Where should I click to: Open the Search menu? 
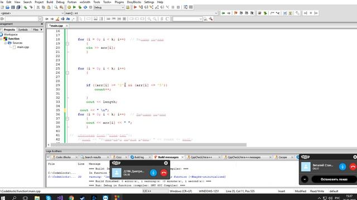point(27,2)
